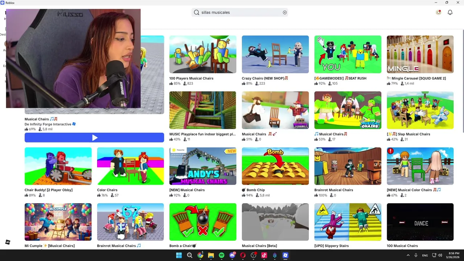Open 100 Musical Chairs DANCE game
Image resolution: width=464 pixels, height=261 pixels.
(x=420, y=222)
